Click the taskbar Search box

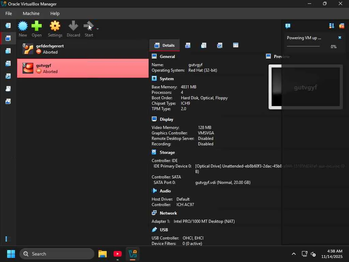coord(57,254)
